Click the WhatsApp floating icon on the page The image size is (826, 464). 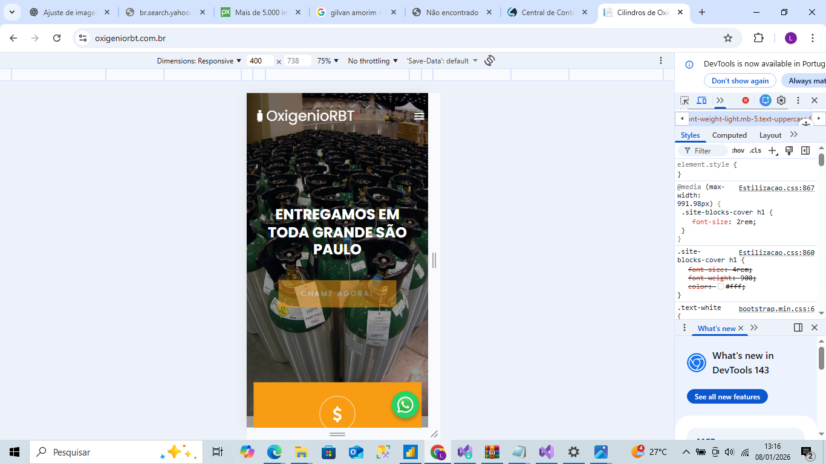pos(405,405)
